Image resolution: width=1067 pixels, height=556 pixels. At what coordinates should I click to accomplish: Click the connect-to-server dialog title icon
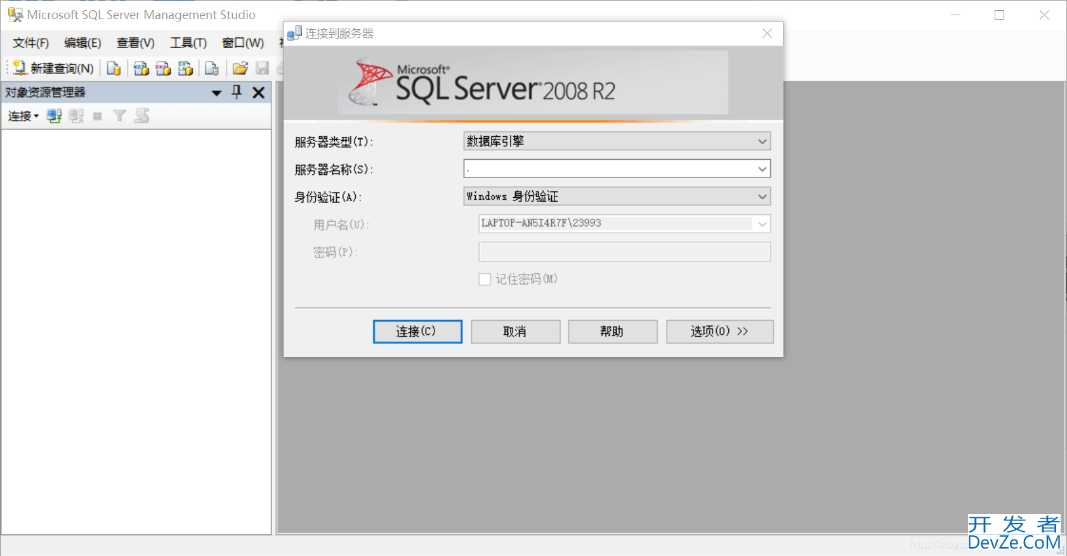(294, 34)
